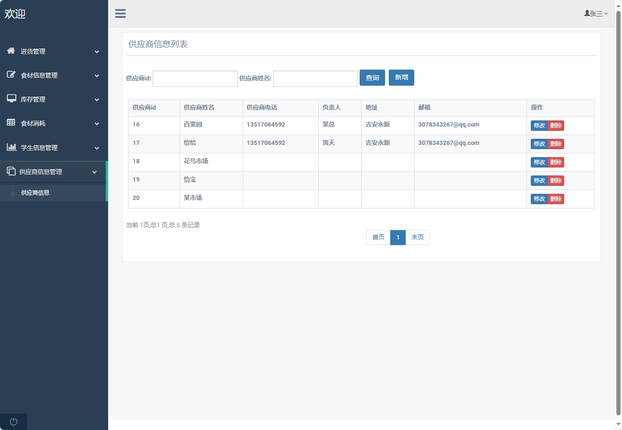Delete supplier 花鸟市场 with 删除 button
The image size is (622, 430).
pyautogui.click(x=556, y=162)
